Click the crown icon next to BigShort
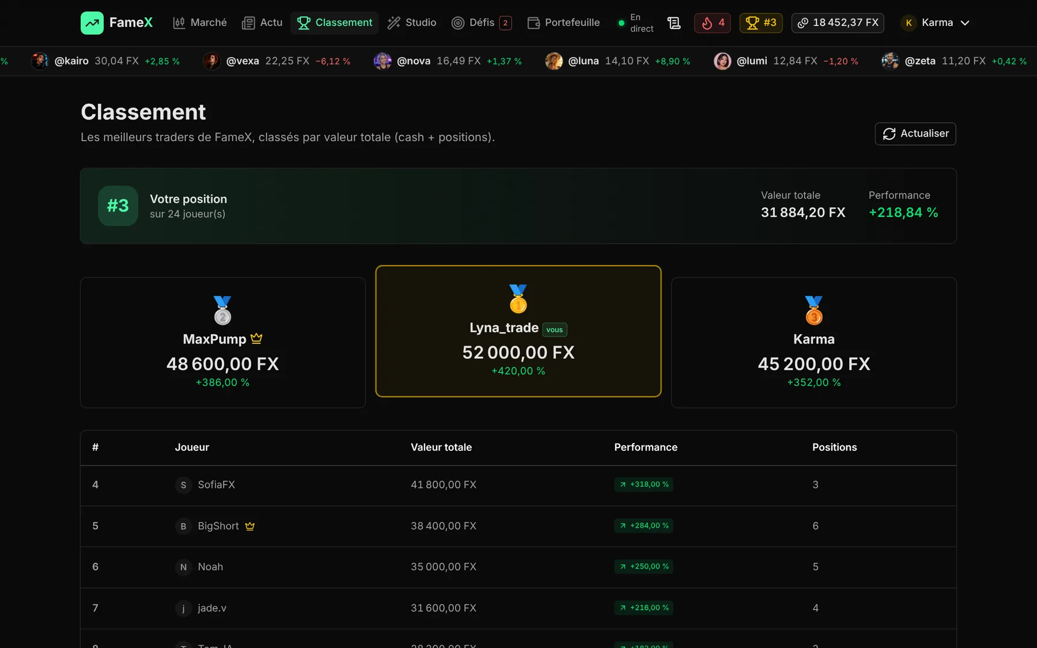Viewport: 1037px width, 648px height. click(x=250, y=526)
